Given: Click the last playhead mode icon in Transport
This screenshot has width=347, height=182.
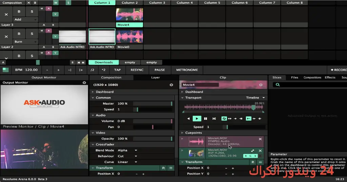Looking at the screenshot, I should point(260,119).
